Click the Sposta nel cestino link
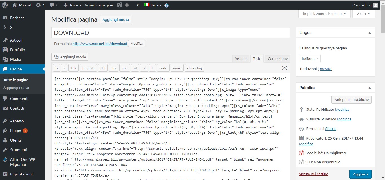Screen dimensions: 385x180 click(313, 174)
